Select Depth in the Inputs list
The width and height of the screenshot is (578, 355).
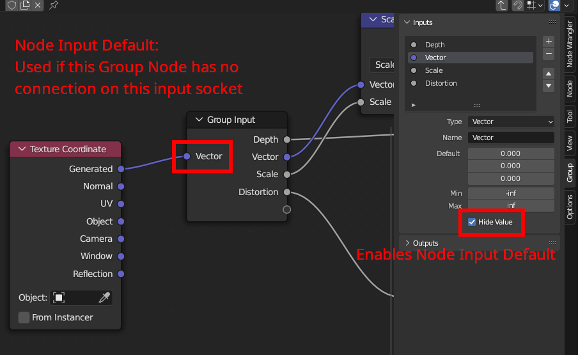471,45
